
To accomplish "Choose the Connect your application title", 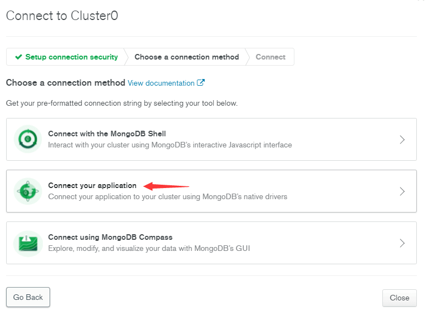I will click(x=92, y=186).
